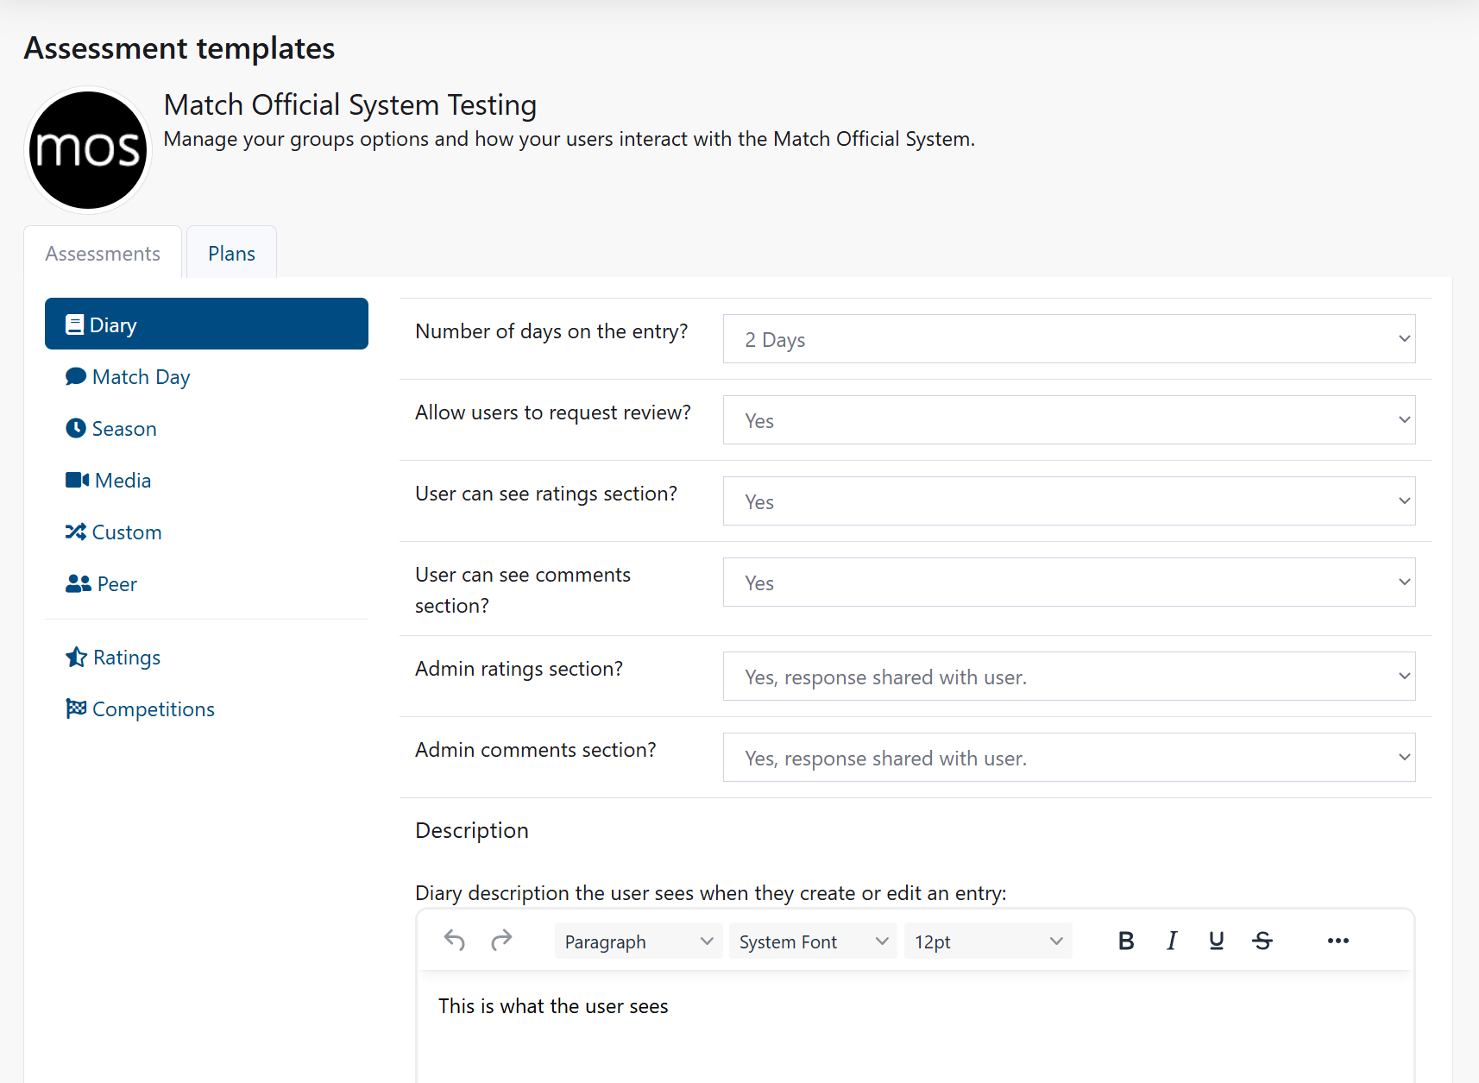Apply strikethrough formatting
The width and height of the screenshot is (1479, 1083).
[x=1262, y=941]
